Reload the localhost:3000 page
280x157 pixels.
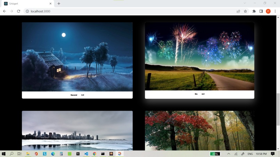click(18, 11)
